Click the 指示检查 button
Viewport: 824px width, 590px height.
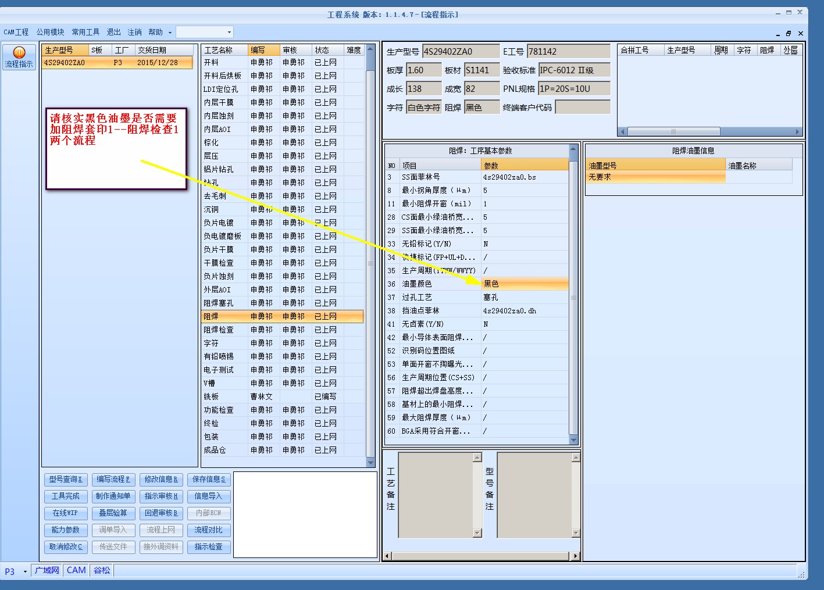coord(209,547)
